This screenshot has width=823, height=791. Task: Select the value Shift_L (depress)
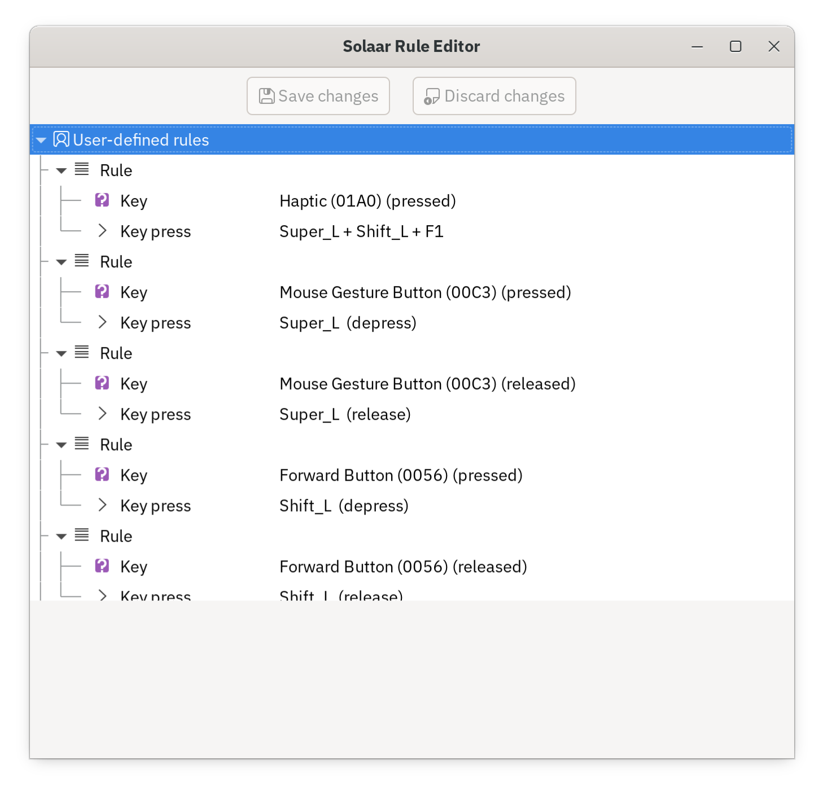pos(344,506)
